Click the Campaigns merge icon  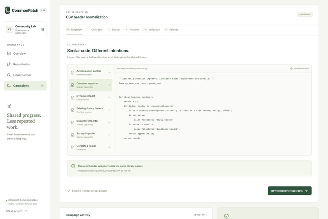[9, 86]
